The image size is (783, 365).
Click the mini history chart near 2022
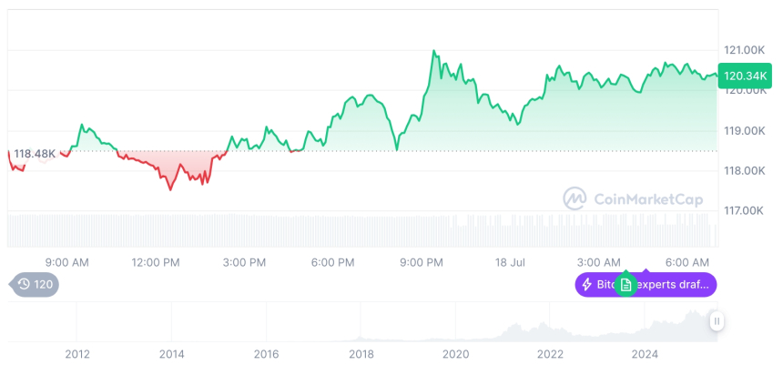[550, 329]
